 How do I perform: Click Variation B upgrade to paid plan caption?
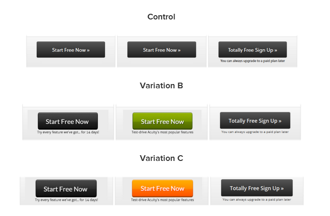(x=255, y=132)
